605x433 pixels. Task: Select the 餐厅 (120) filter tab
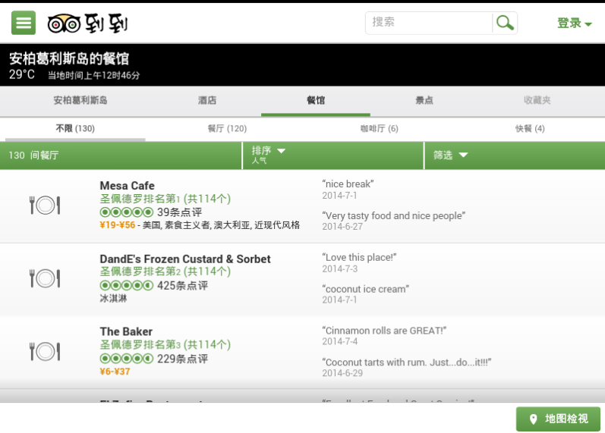(x=227, y=129)
